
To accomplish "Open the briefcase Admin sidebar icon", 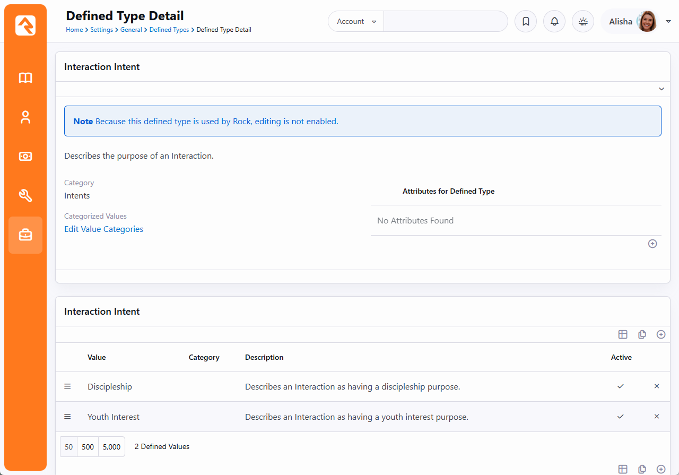I will coord(25,235).
